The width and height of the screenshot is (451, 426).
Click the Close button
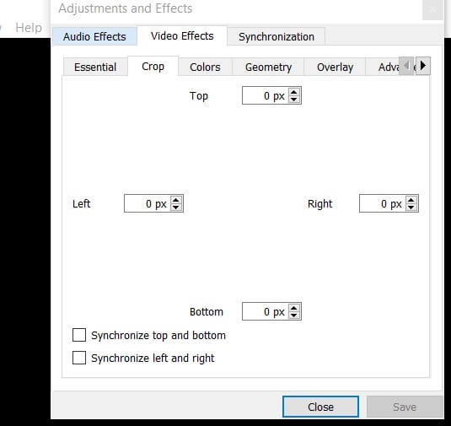click(x=320, y=407)
